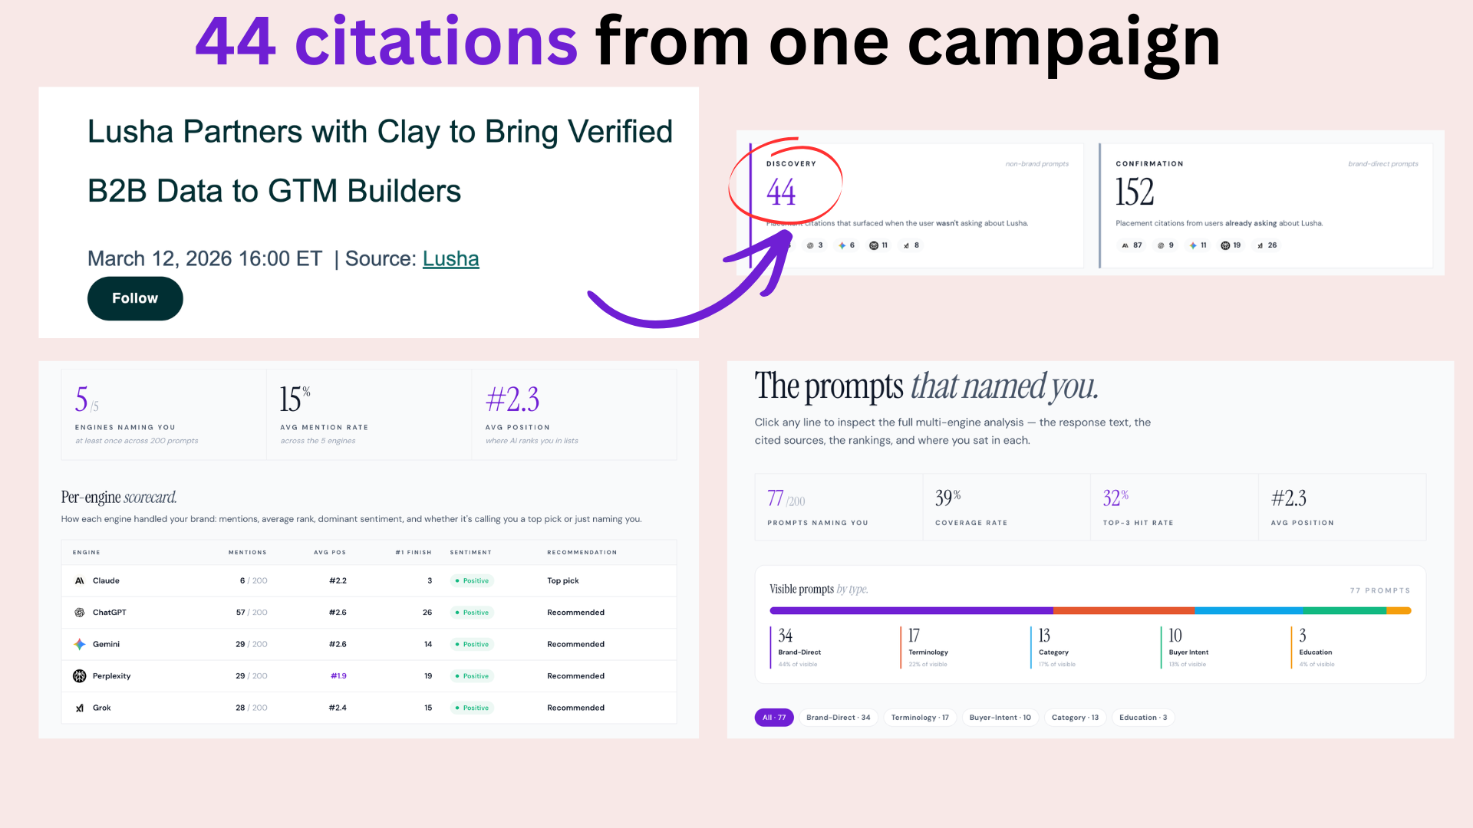
Task: Click the Positive badge in the Gemini row
Action: click(472, 644)
